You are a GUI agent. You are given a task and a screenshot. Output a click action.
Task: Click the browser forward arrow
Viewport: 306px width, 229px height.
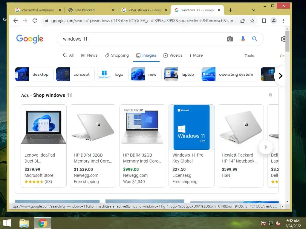tap(25, 21)
